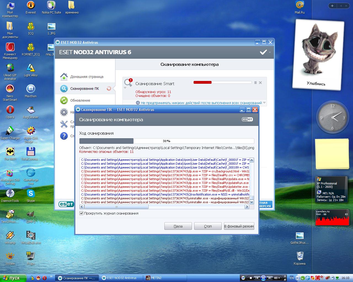Open RegCleaner desktop icon
353x282 pixels.
pos(31,112)
